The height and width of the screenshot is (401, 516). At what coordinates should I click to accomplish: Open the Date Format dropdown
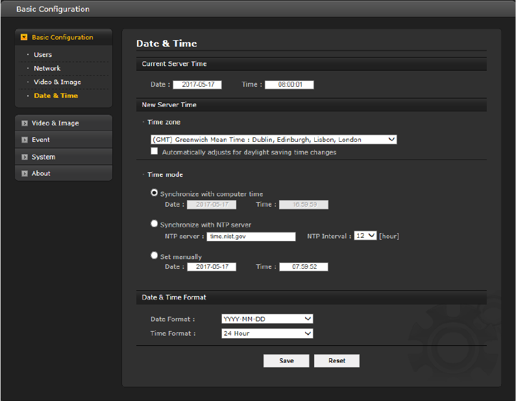coord(267,319)
